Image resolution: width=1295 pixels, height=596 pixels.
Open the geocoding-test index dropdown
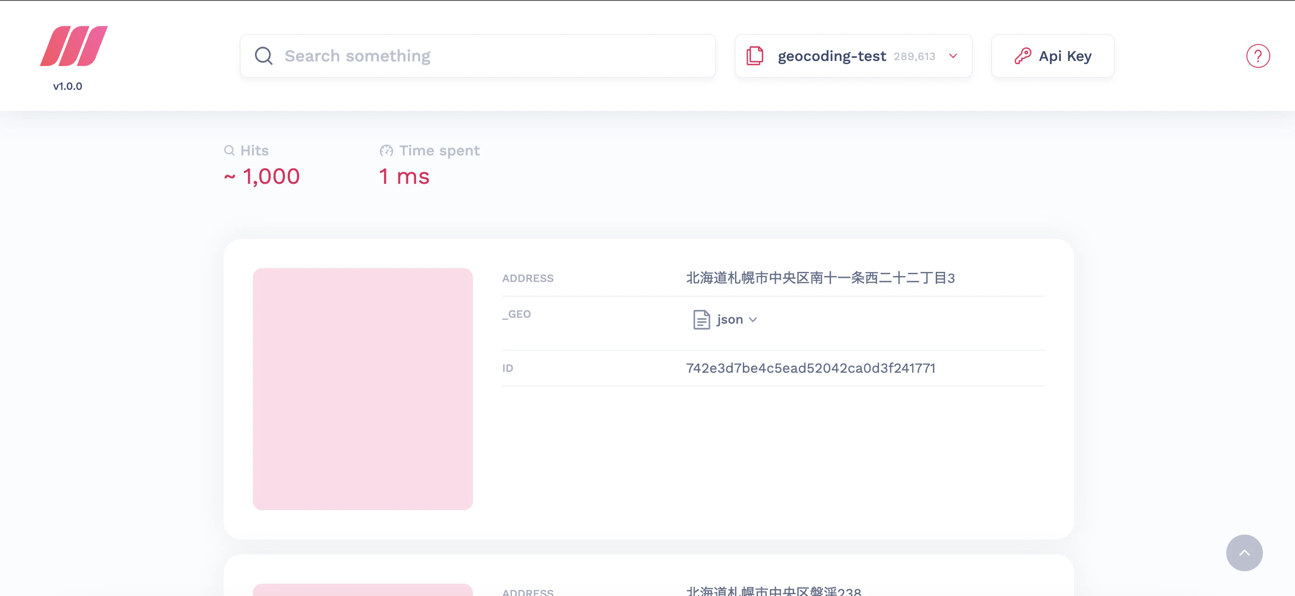tap(853, 56)
